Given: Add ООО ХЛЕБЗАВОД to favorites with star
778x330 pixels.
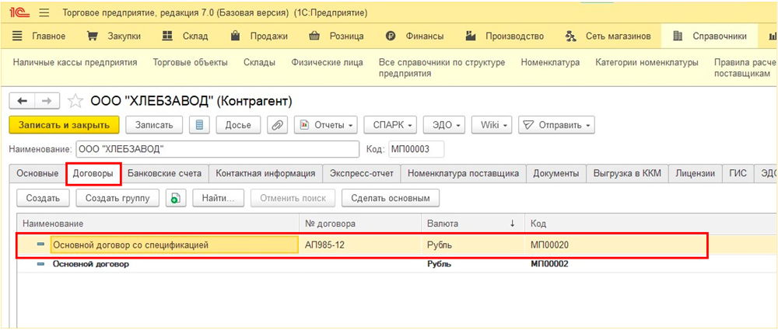Looking at the screenshot, I should [75, 101].
